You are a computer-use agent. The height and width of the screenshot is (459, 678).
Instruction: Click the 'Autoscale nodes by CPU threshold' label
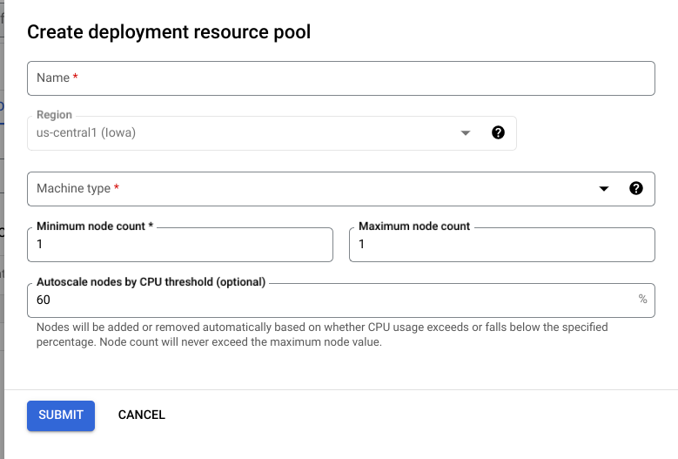(151, 282)
